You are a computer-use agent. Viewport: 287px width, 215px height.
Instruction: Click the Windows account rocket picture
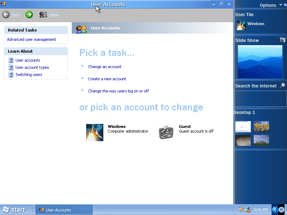pyautogui.click(x=95, y=133)
